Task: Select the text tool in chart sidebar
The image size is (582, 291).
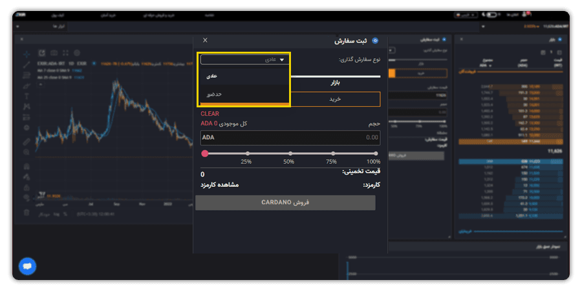Action: pyautogui.click(x=27, y=96)
